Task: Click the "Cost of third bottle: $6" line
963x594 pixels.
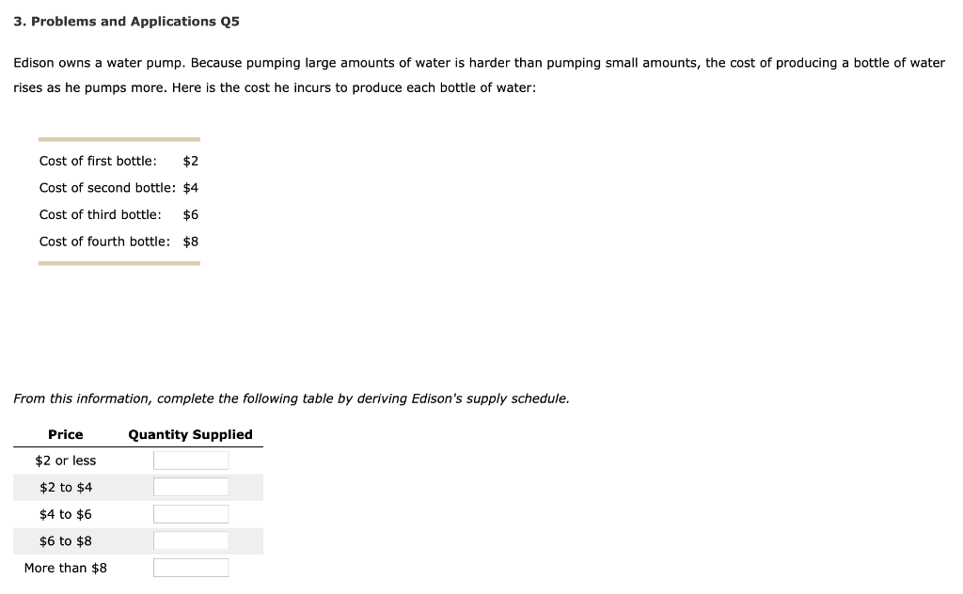Action: [x=116, y=214]
